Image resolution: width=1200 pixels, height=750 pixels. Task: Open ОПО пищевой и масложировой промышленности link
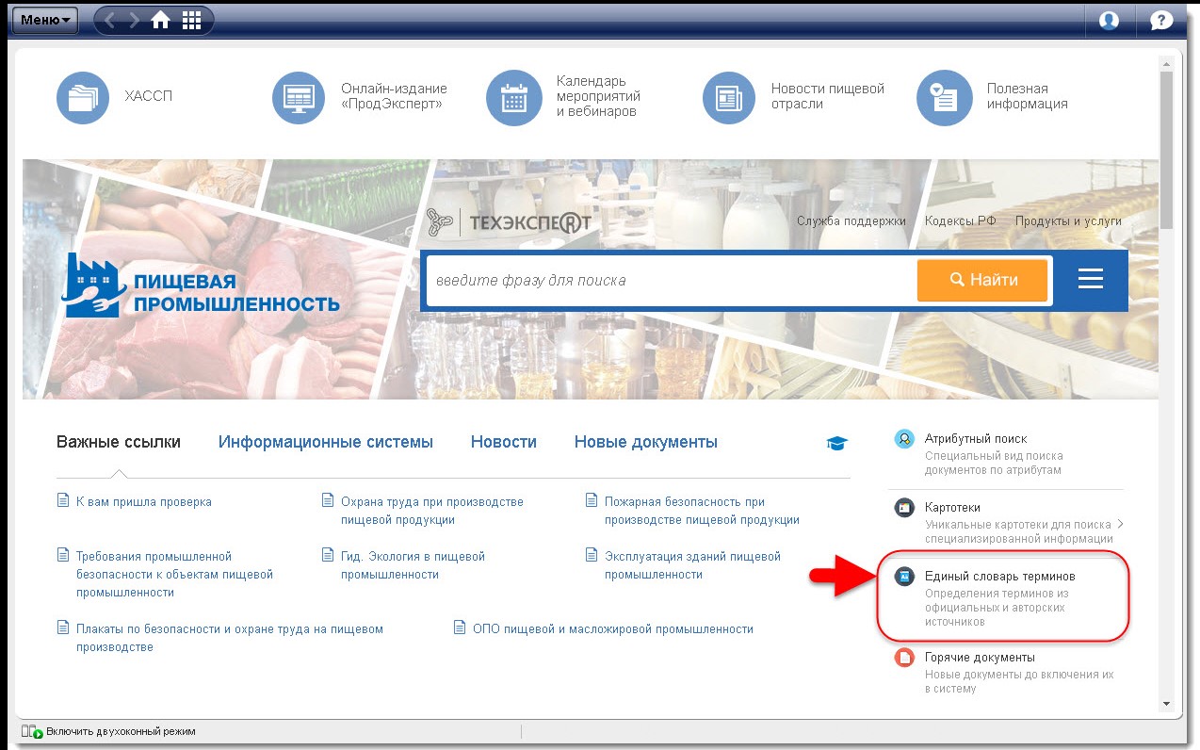pos(613,628)
